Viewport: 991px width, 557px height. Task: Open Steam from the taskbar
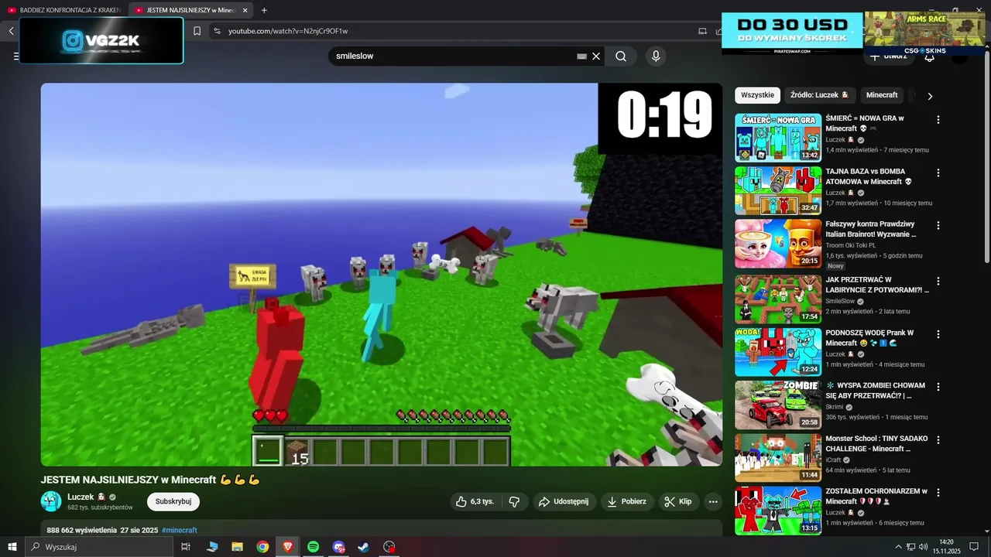(363, 547)
